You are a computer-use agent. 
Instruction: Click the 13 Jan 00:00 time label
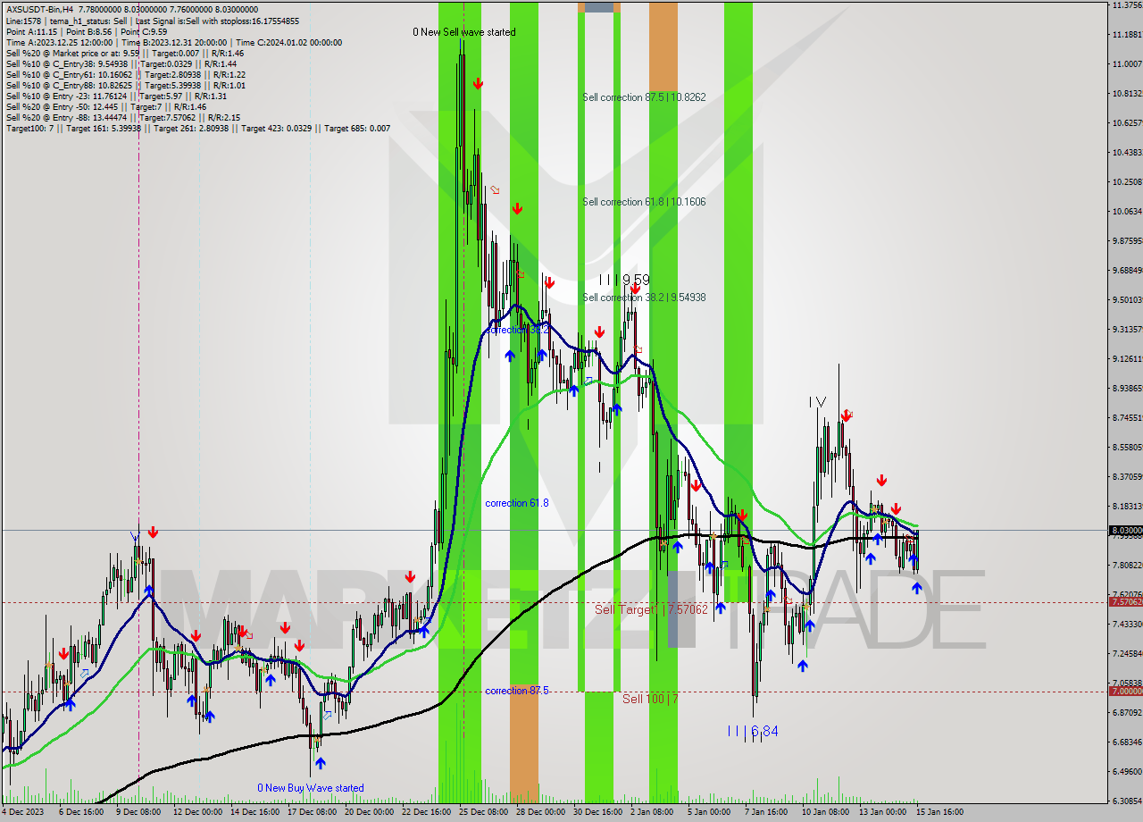pos(882,812)
